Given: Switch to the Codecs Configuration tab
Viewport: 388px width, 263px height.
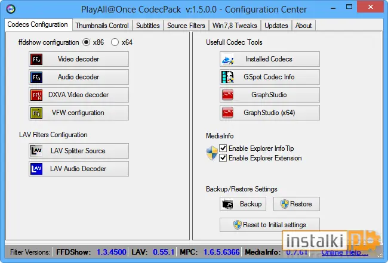Looking at the screenshot, I should [x=38, y=24].
